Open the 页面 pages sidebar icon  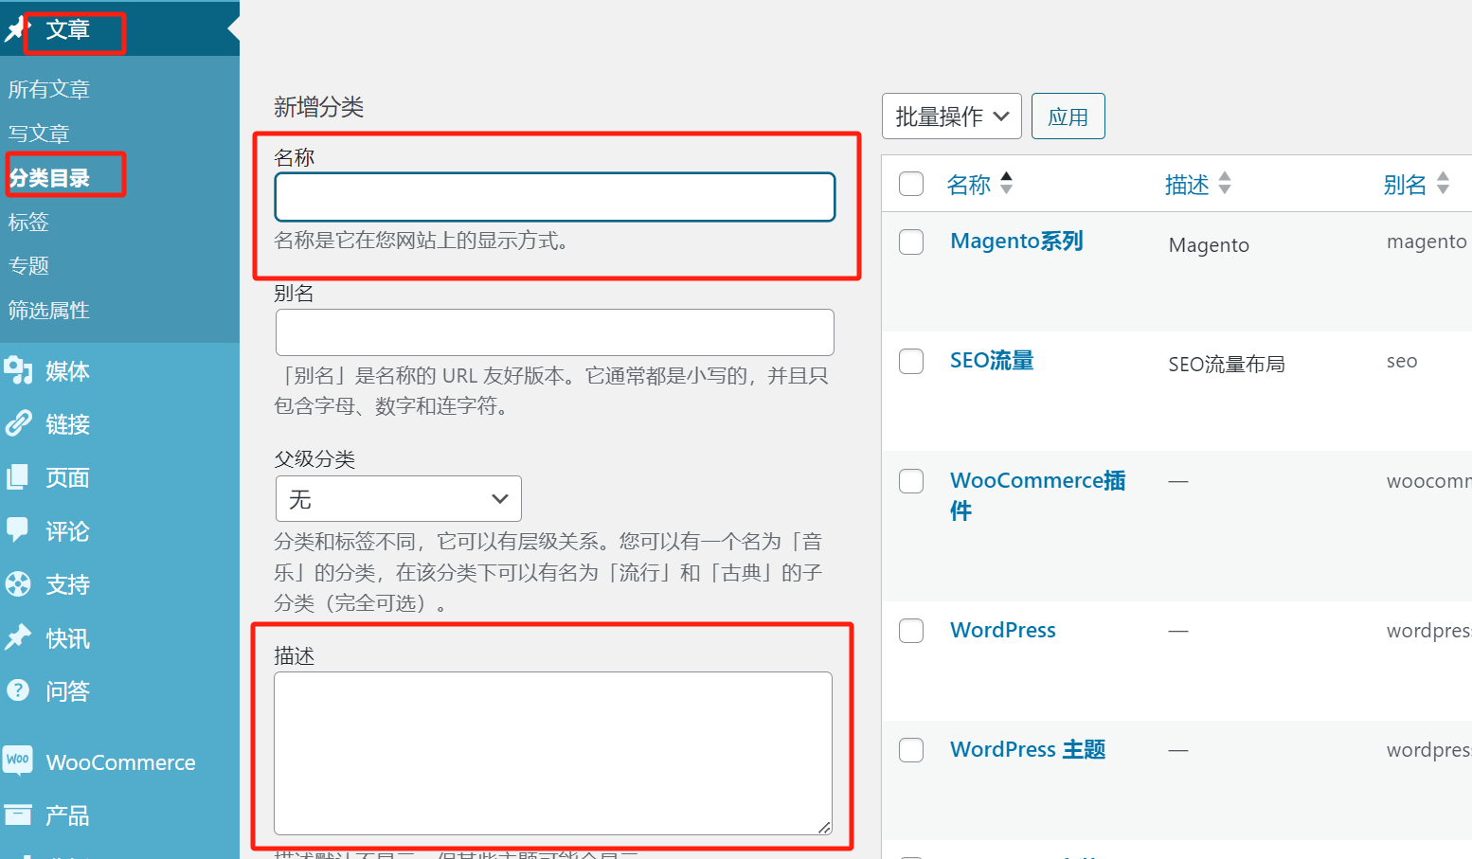[19, 477]
